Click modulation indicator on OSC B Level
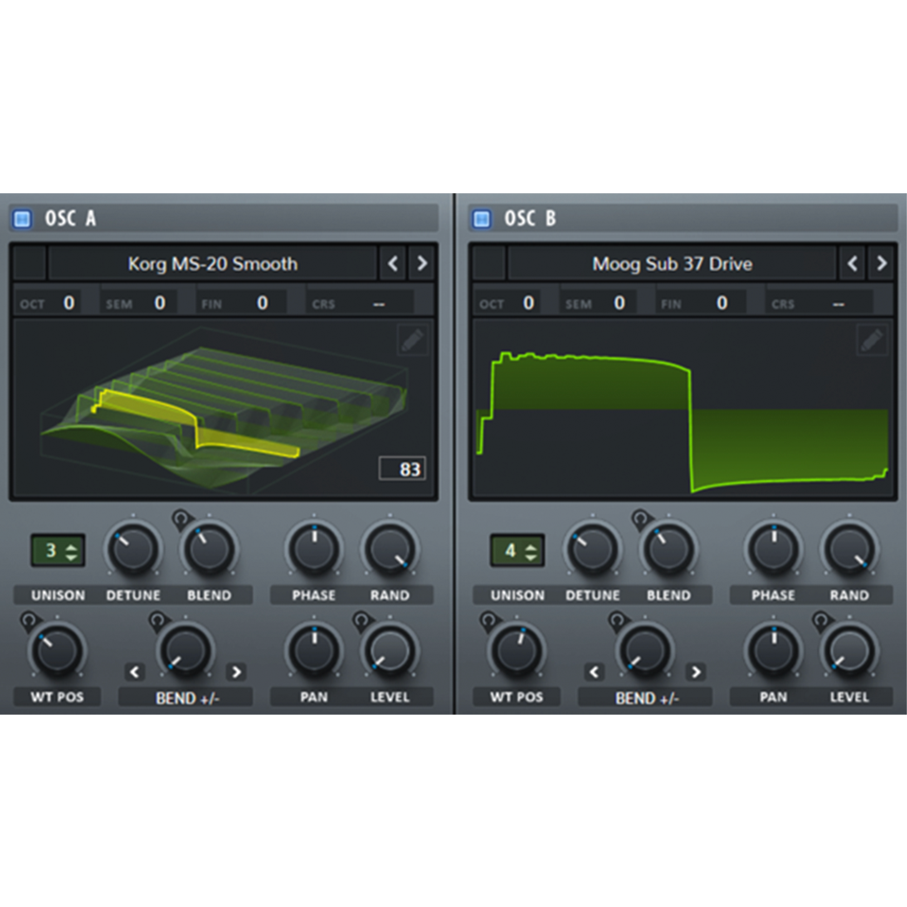This screenshot has width=907, height=907. click(x=821, y=621)
